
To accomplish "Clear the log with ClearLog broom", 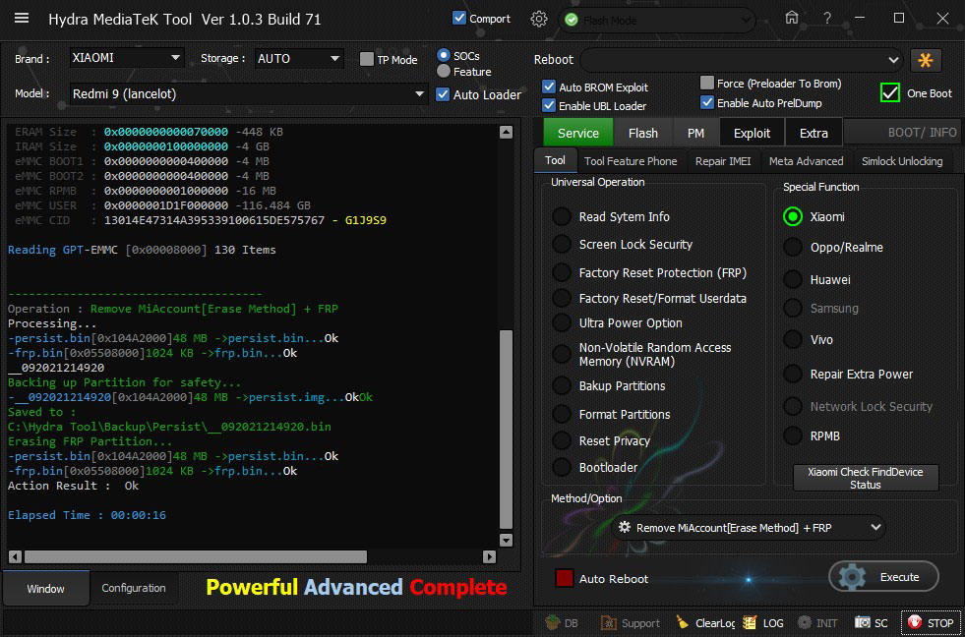I will point(705,622).
